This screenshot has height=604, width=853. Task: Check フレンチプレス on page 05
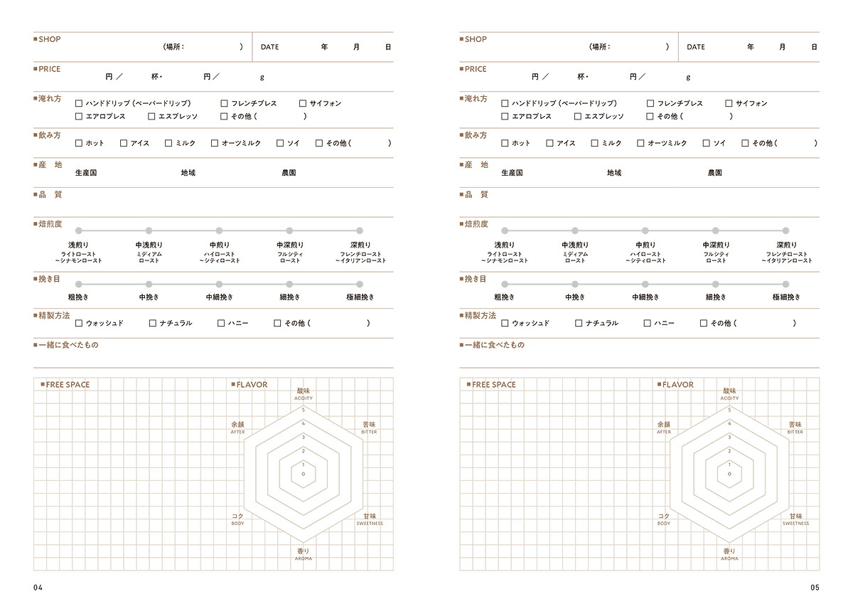coord(650,103)
